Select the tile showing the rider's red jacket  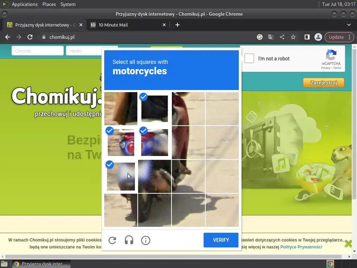click(x=188, y=109)
